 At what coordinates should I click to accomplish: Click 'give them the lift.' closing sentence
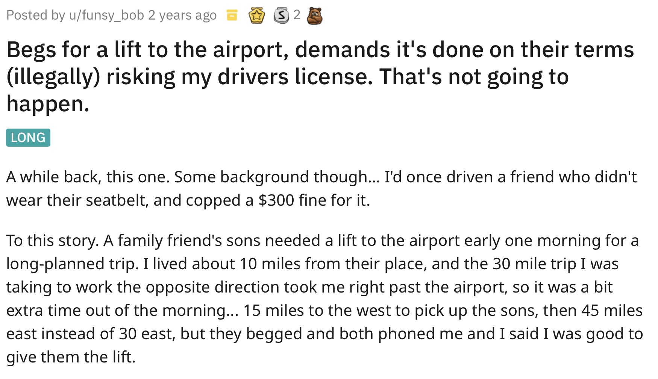(x=71, y=357)
